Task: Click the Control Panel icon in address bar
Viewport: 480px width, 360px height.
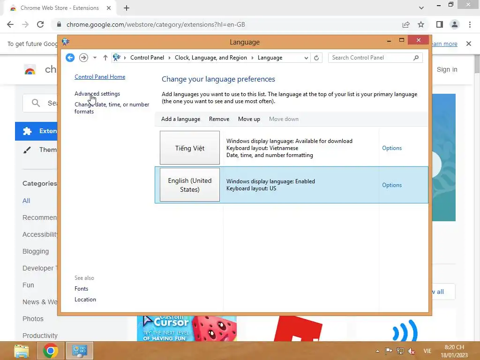Action: [117, 57]
